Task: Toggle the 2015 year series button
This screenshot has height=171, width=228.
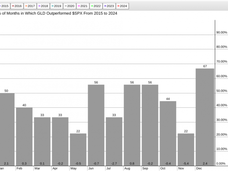Action: pos(5,6)
